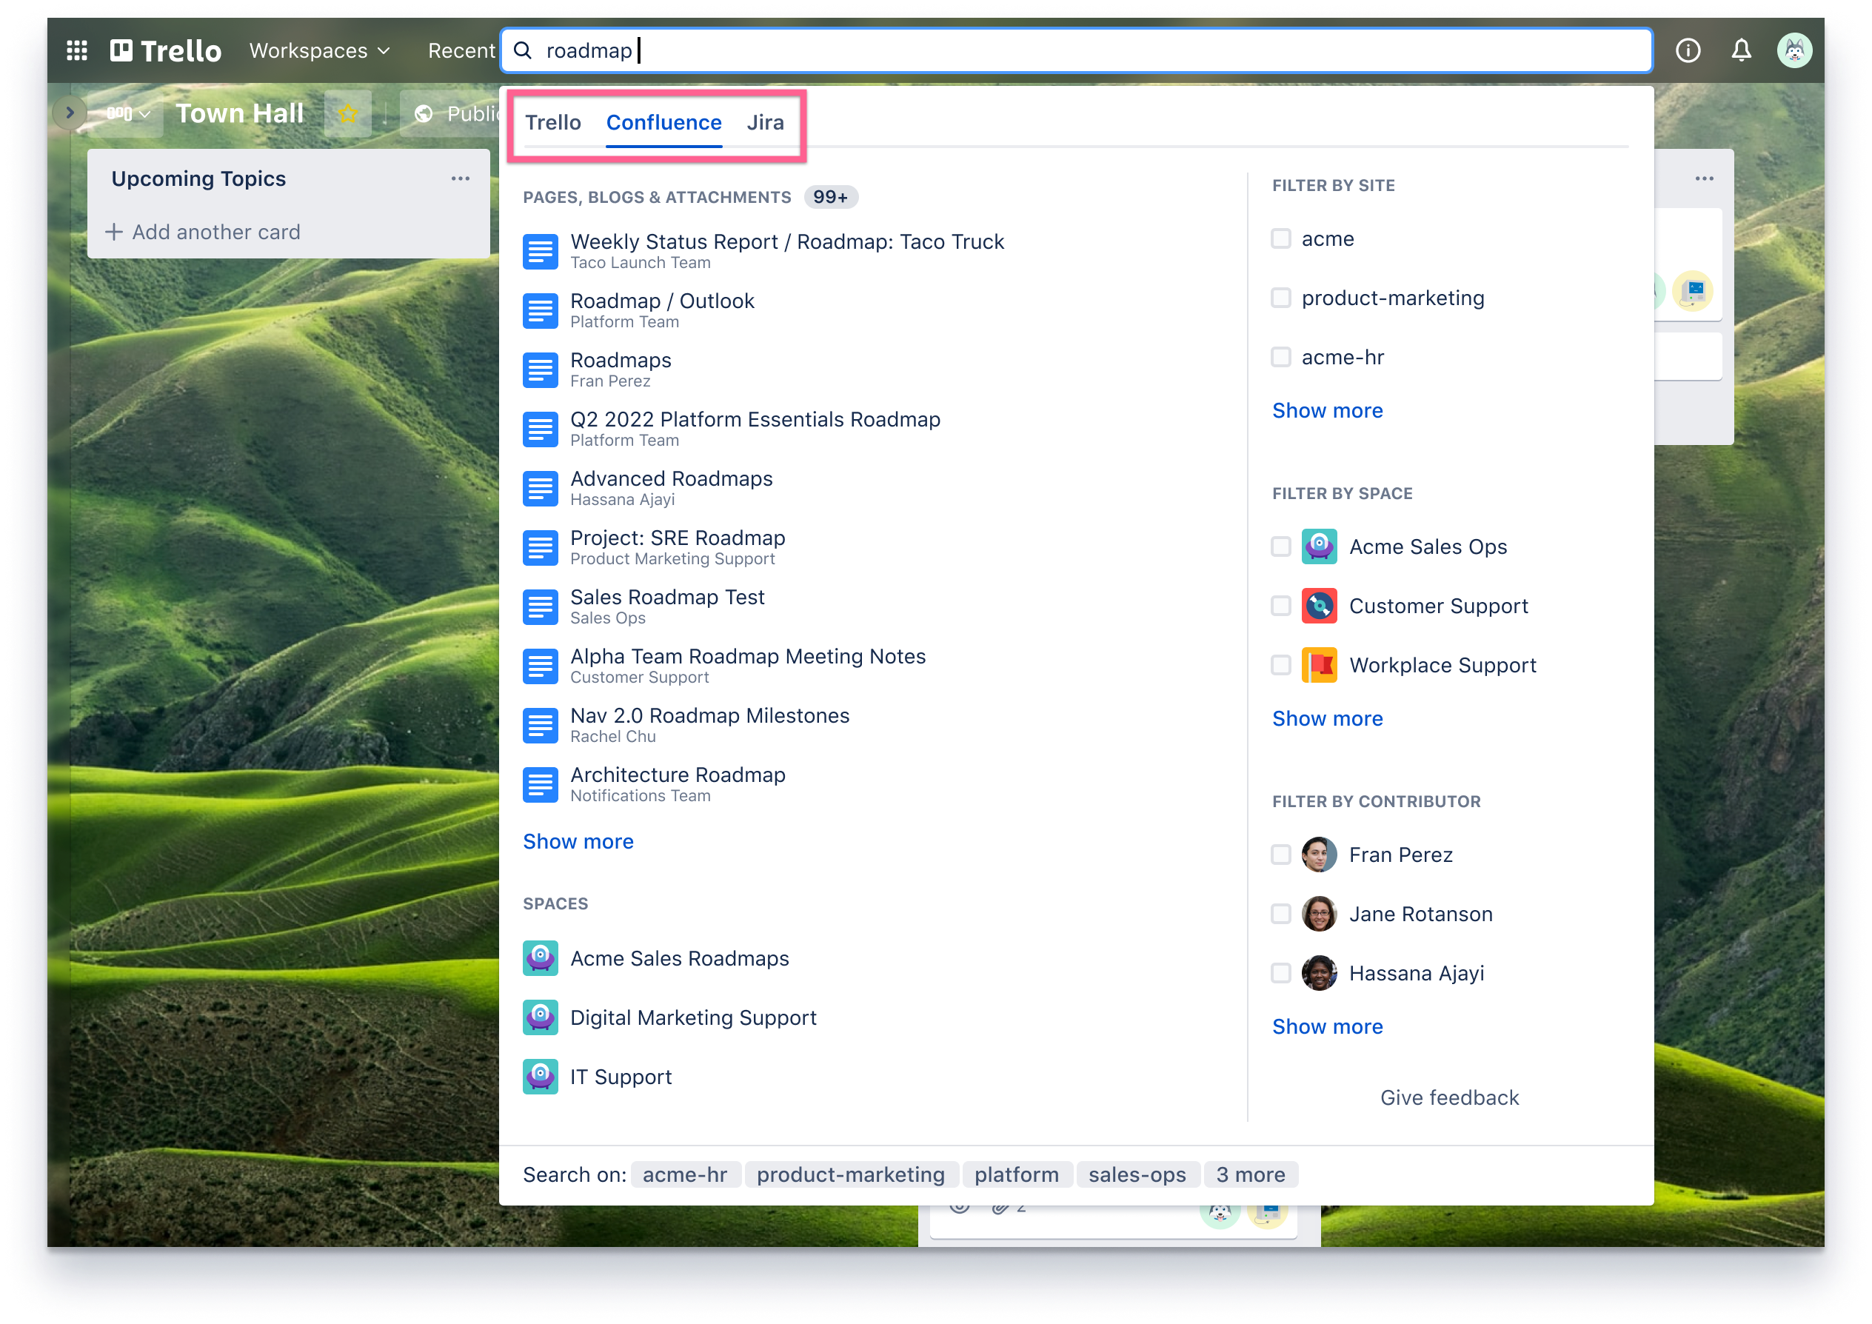Expand the collapsed sidebar chevron
Viewport: 1872px width, 1324px height.
pyautogui.click(x=70, y=113)
